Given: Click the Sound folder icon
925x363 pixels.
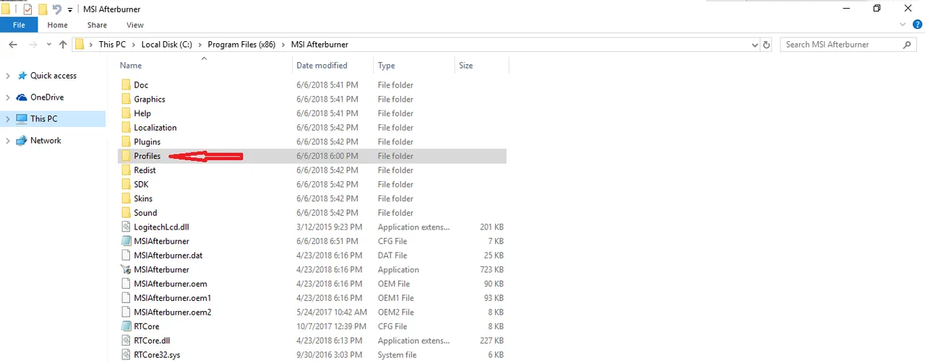Looking at the screenshot, I should (x=126, y=213).
